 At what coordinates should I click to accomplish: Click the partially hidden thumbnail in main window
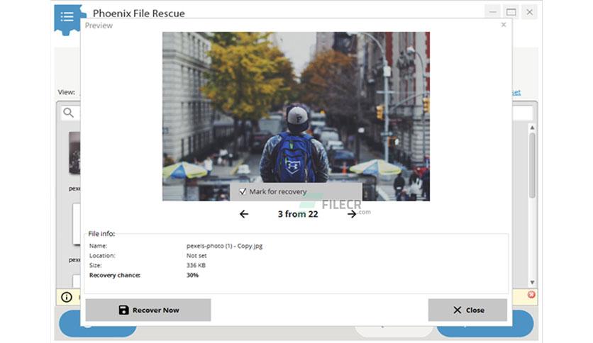pyautogui.click(x=74, y=153)
